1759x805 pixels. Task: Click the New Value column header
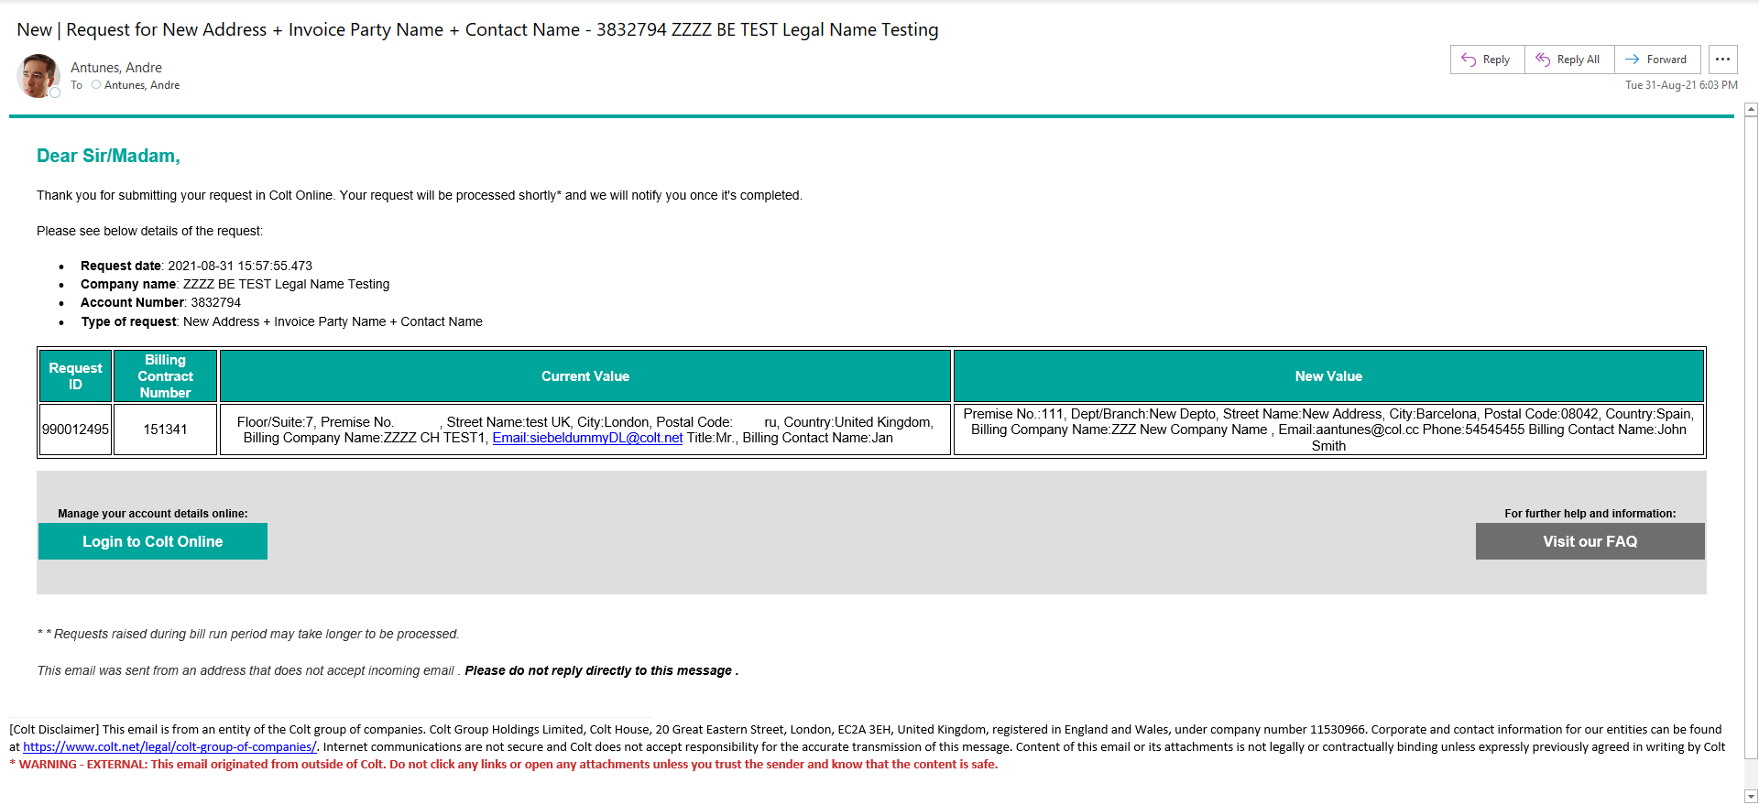pyautogui.click(x=1327, y=376)
